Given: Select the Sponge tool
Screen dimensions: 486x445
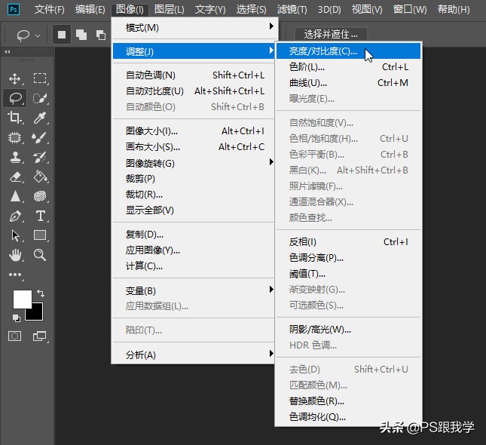Looking at the screenshot, I should pyautogui.click(x=40, y=196).
